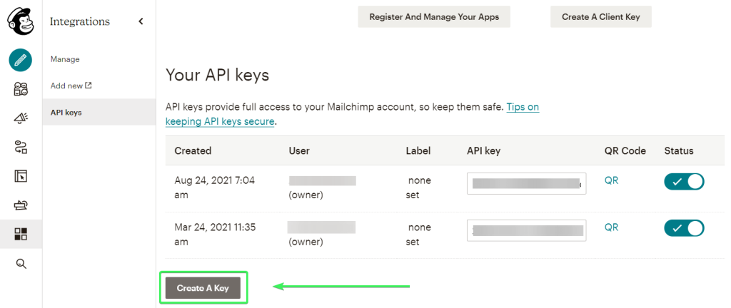Click Register And Manage Your Apps
The height and width of the screenshot is (308, 731).
[x=434, y=16]
